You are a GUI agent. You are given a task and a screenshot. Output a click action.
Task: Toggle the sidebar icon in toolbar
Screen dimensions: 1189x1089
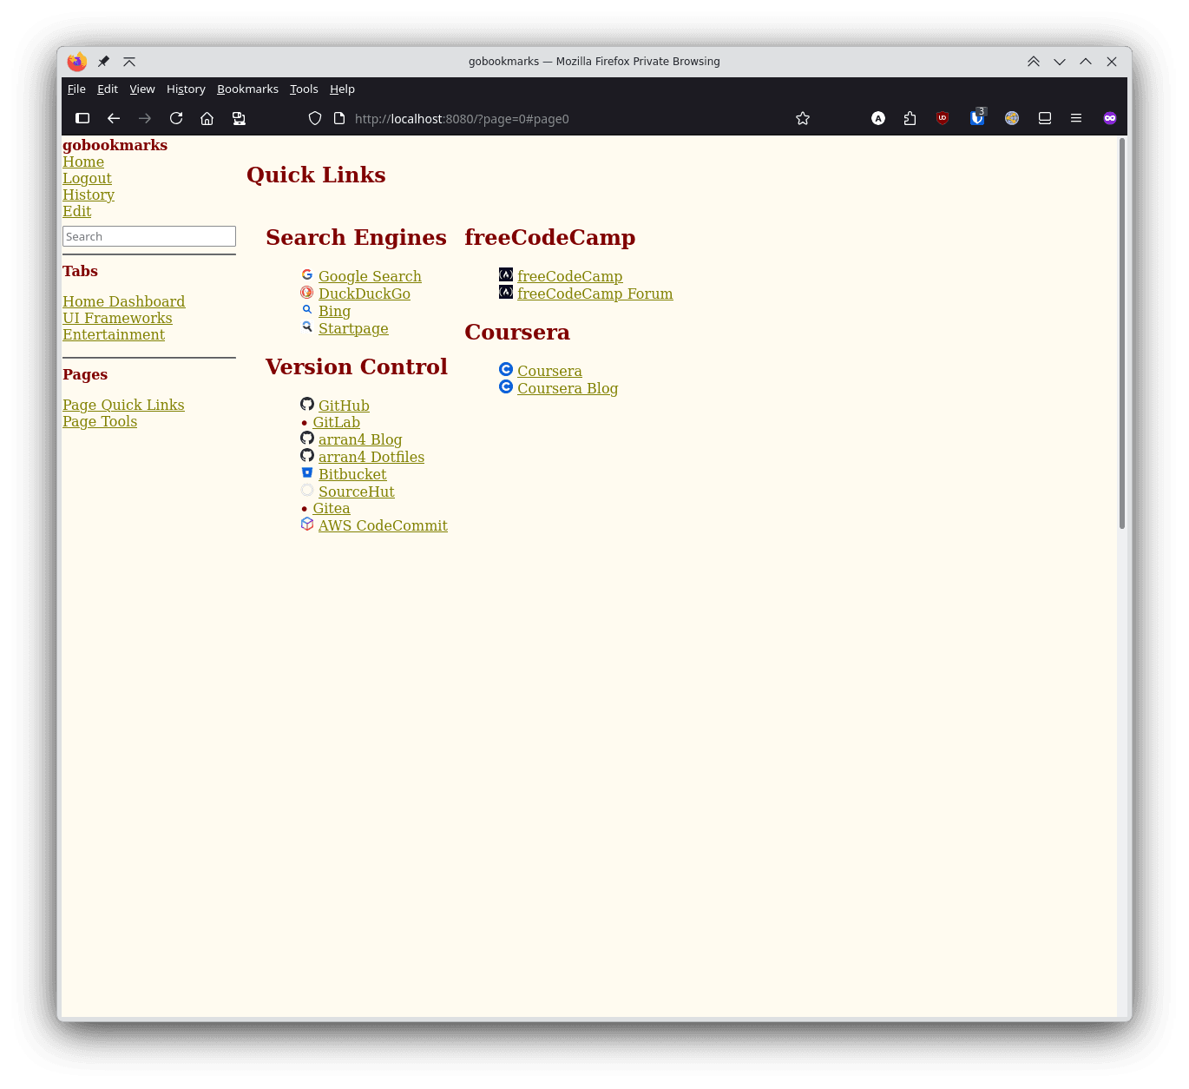[x=82, y=118]
